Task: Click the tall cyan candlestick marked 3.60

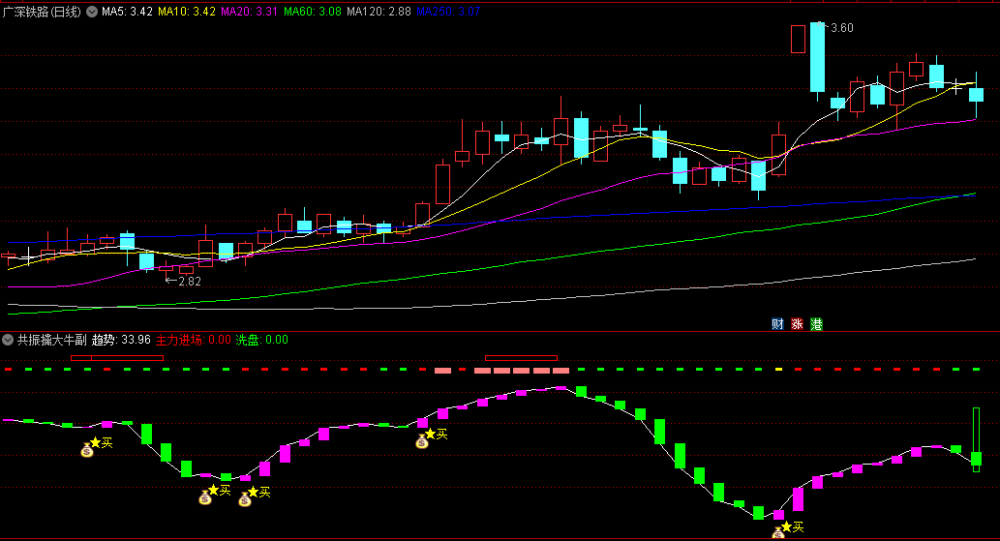Action: 817,57
